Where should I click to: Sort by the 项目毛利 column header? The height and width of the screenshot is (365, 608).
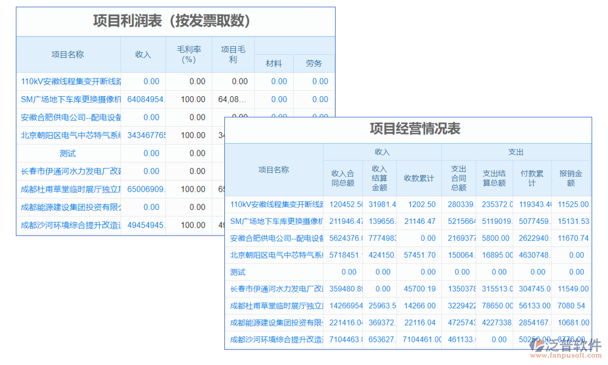[x=233, y=54]
